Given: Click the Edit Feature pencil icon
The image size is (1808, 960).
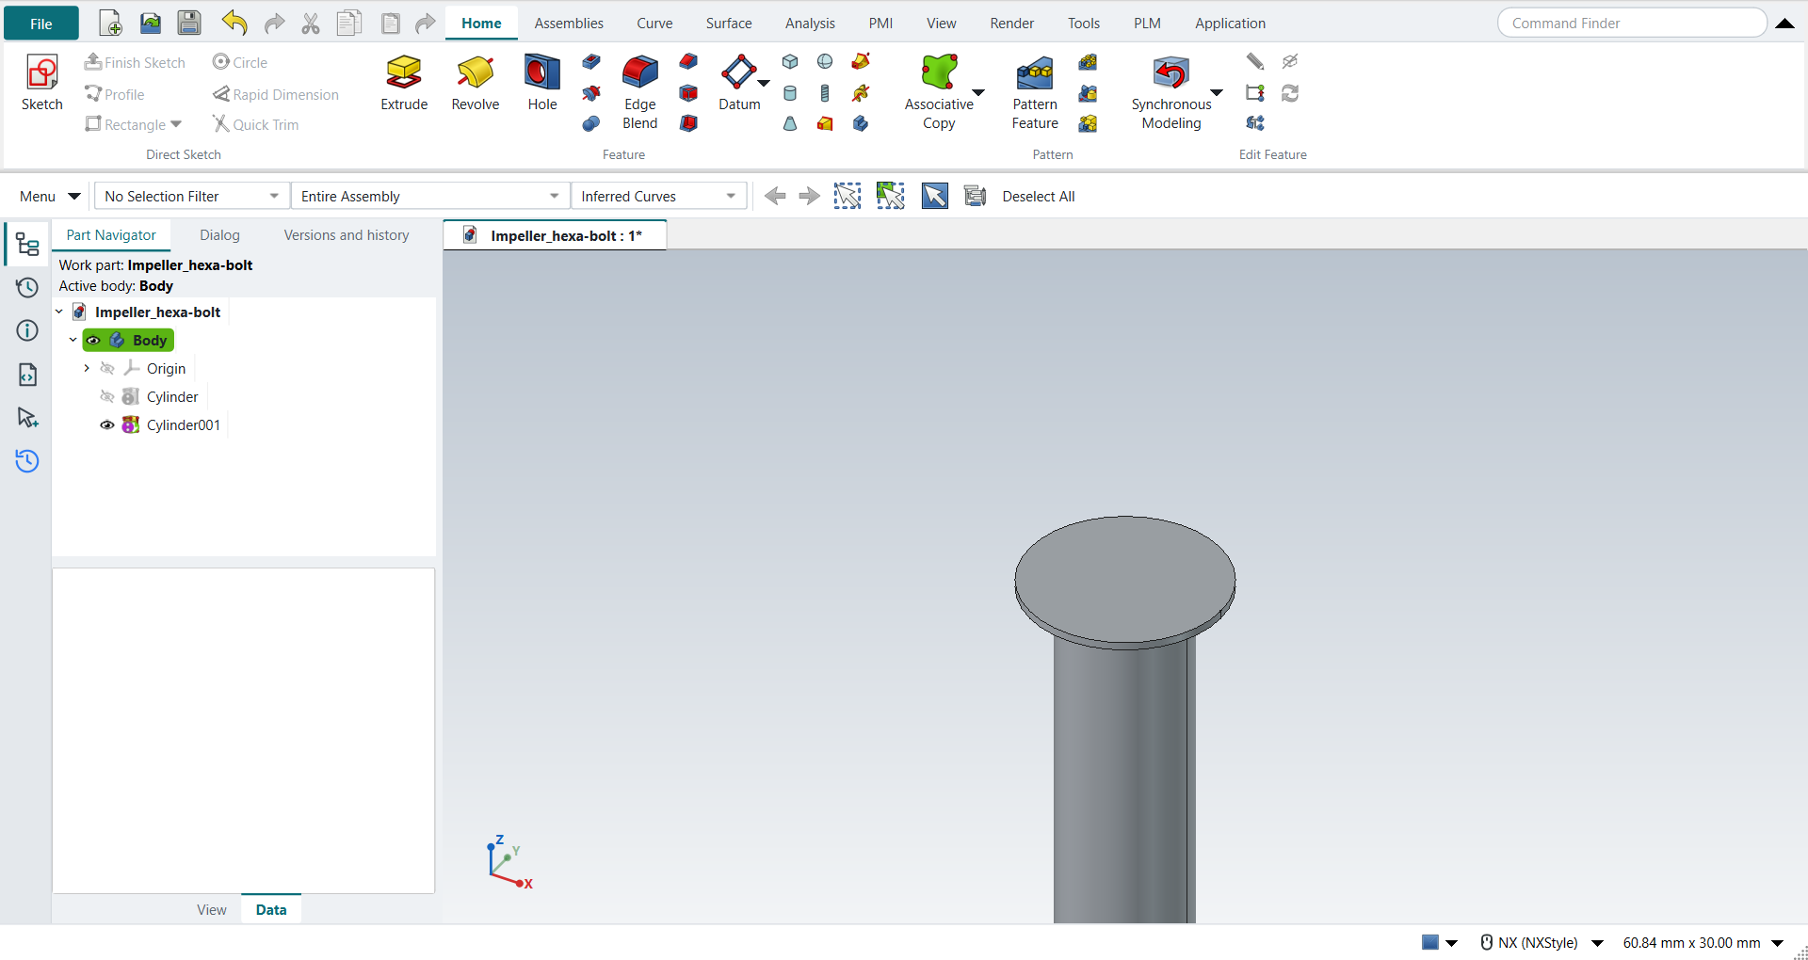Looking at the screenshot, I should point(1255,62).
